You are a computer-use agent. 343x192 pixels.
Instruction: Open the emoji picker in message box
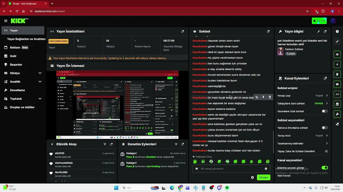pos(266,169)
